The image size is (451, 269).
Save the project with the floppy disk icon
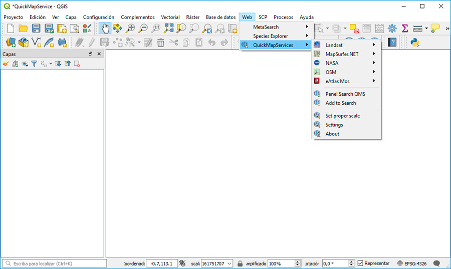(x=36, y=29)
